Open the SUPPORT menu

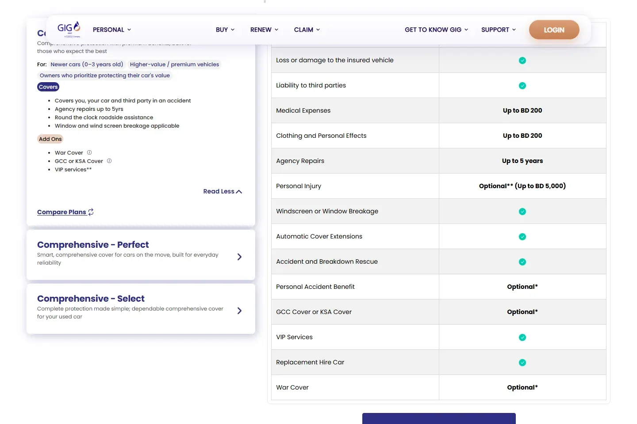click(x=499, y=30)
